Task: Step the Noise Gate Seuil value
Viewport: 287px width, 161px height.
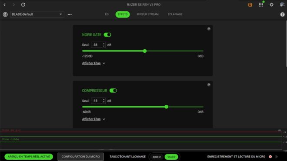Action: point(103,45)
